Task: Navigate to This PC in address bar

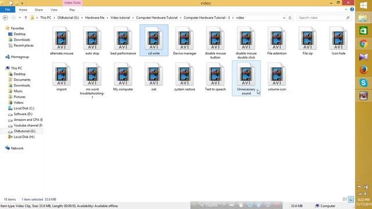Action: [45, 18]
